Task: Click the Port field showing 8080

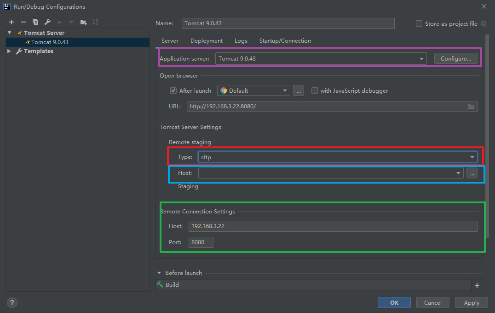Action: pos(201,242)
